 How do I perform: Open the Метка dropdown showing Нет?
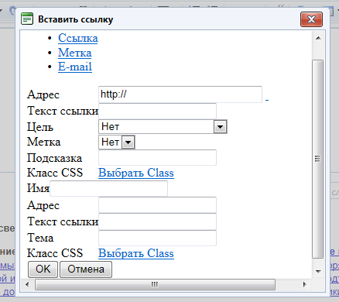117,142
